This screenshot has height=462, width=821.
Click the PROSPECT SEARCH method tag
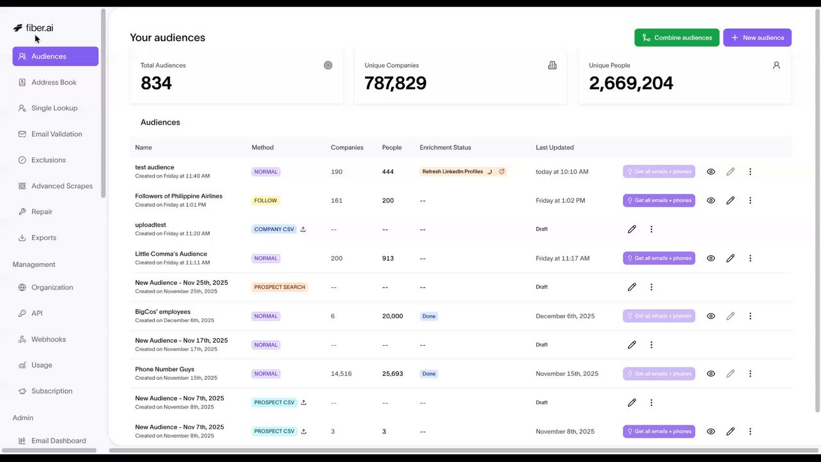point(280,287)
